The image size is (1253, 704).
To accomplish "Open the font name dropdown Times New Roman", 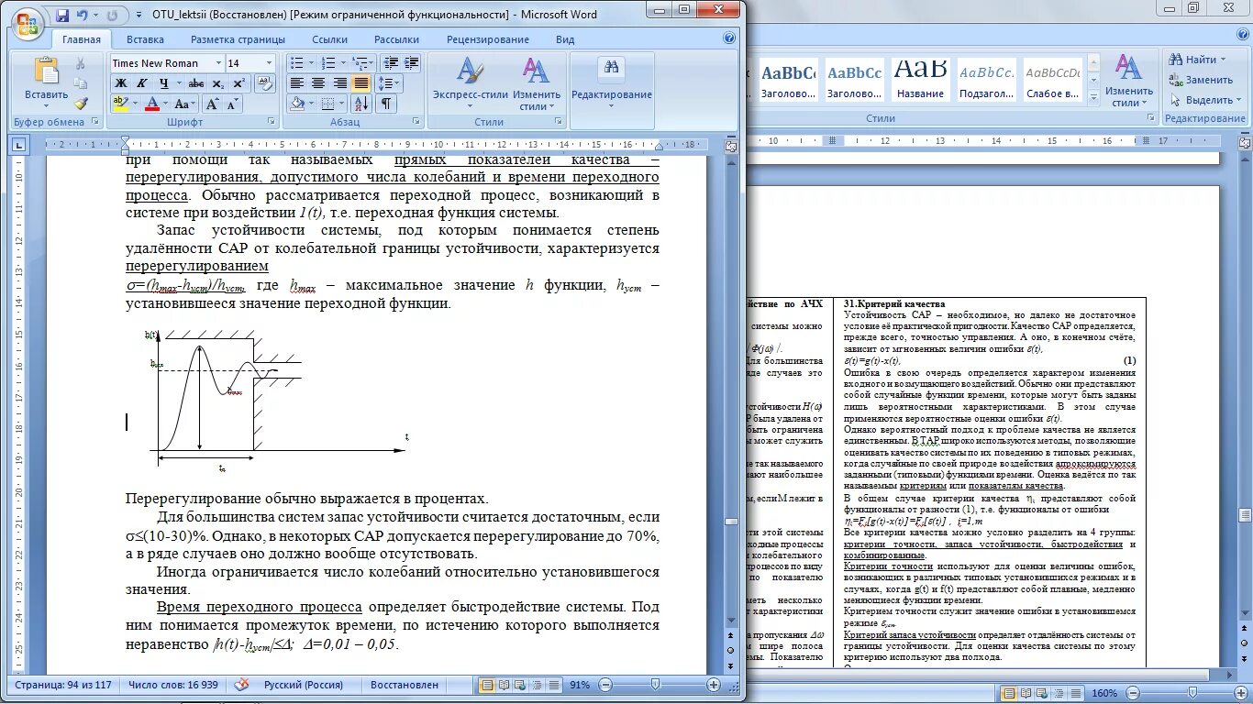I will 218,63.
